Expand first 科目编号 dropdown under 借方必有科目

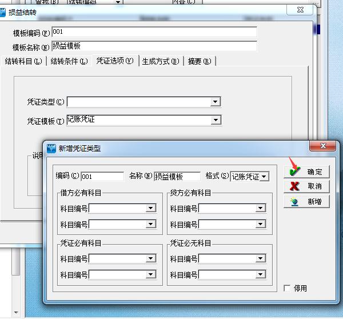pyautogui.click(x=151, y=208)
